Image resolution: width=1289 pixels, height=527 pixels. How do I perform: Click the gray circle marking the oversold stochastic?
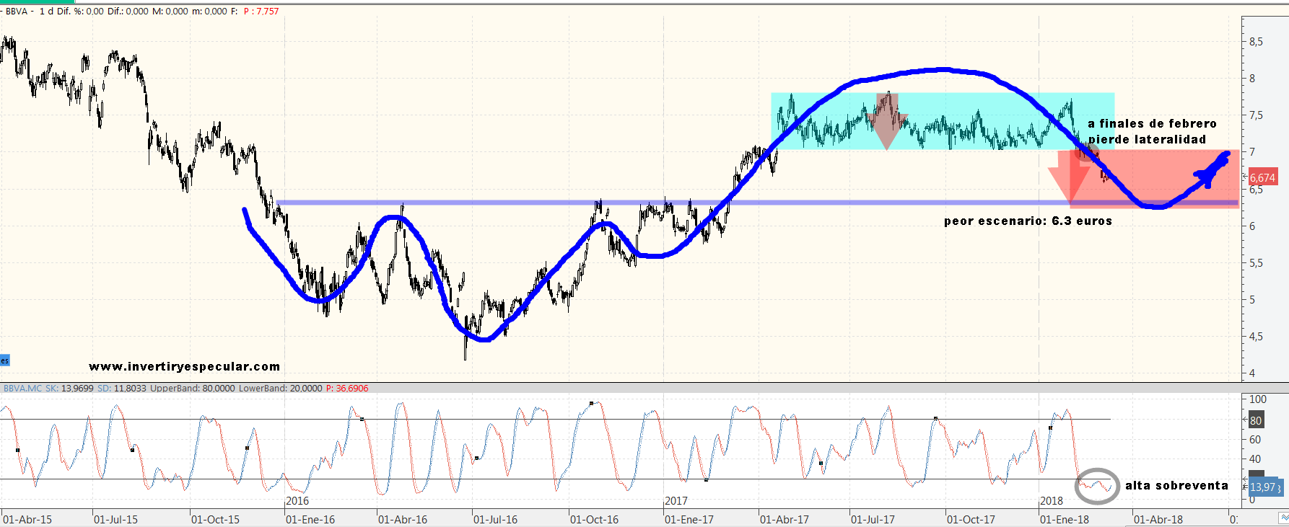(x=1096, y=486)
